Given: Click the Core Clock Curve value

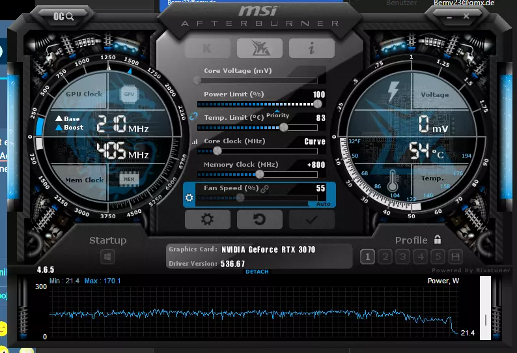Looking at the screenshot, I should 314,141.
